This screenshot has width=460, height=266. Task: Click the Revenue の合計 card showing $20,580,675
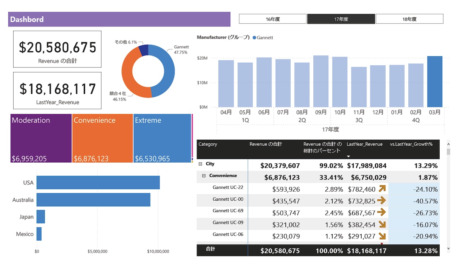[x=57, y=49]
